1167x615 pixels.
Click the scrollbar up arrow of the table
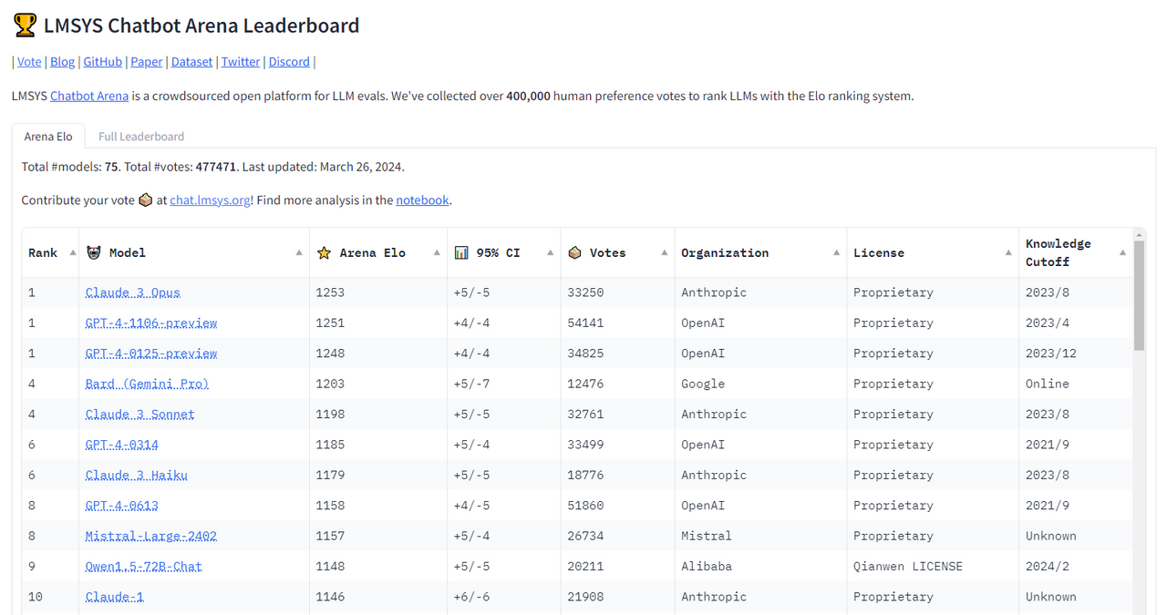click(x=1139, y=234)
